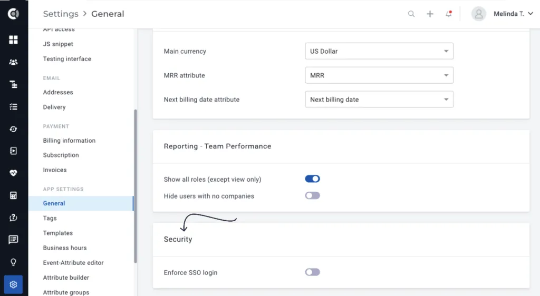The image size is (540, 296).
Task: Open Attribute builder page
Action: pos(66,278)
